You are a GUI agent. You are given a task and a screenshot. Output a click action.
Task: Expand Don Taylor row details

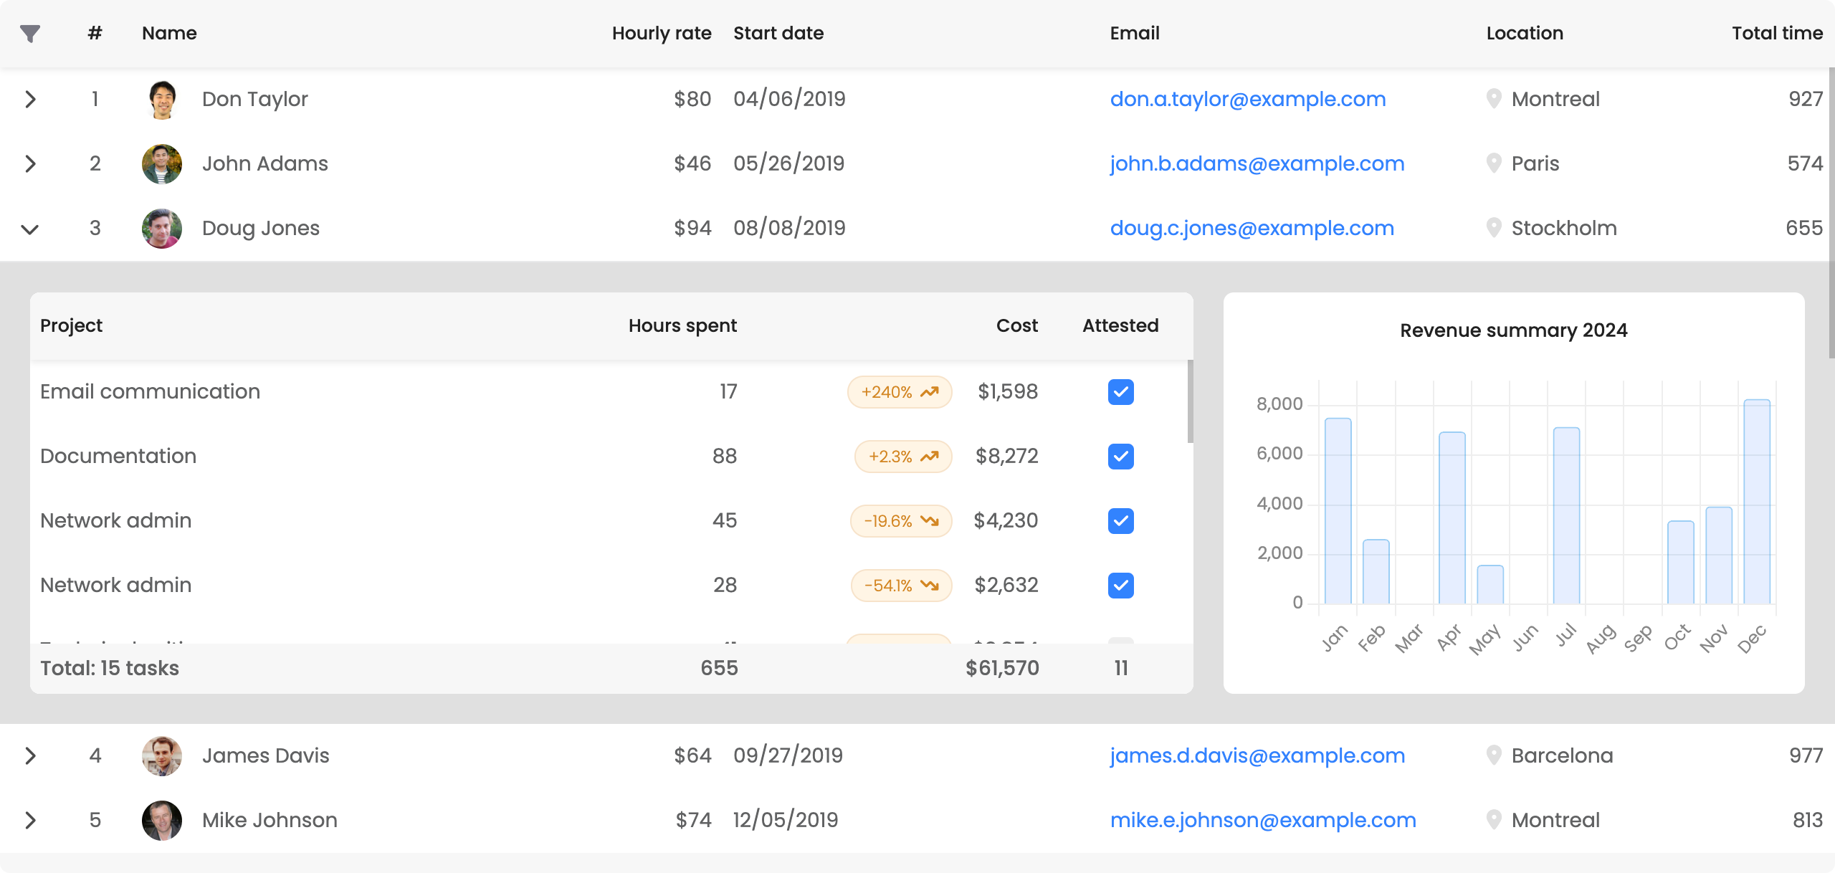[30, 100]
